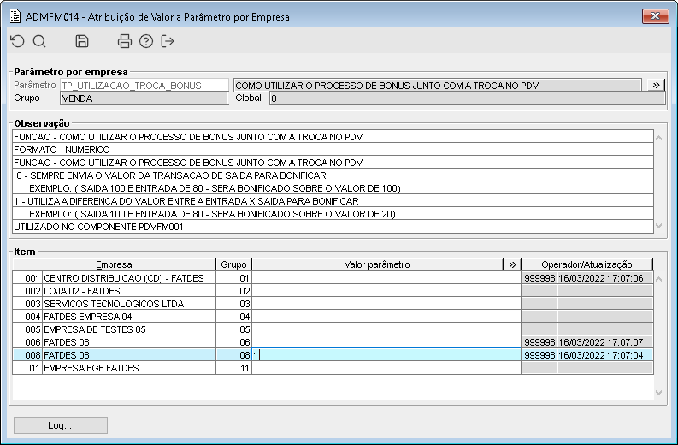Select the Empresa column header

115,264
